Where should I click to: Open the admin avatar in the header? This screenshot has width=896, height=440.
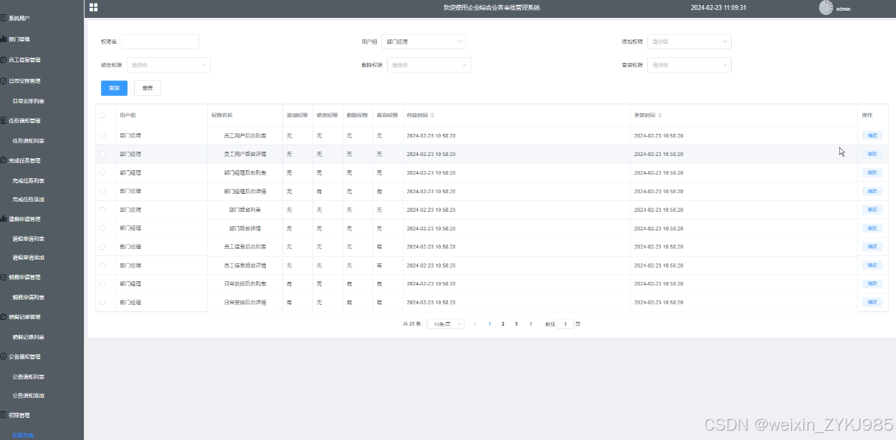pos(826,8)
